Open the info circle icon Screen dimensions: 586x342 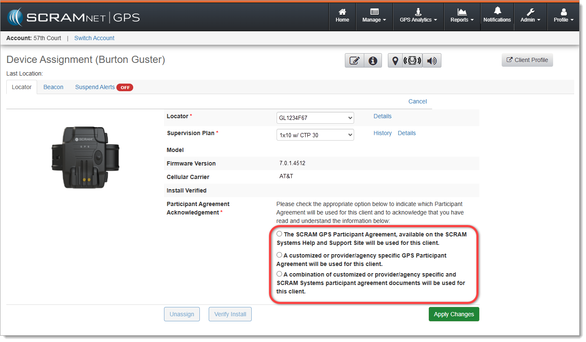coord(373,61)
